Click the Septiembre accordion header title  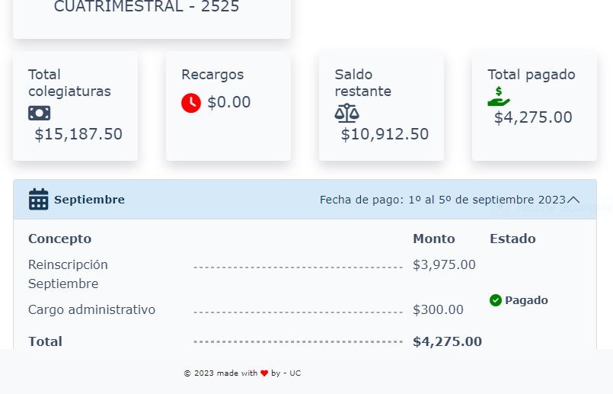pos(89,200)
